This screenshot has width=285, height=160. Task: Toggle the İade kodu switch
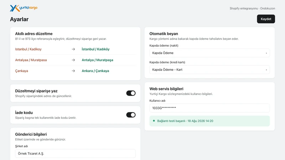point(131,115)
